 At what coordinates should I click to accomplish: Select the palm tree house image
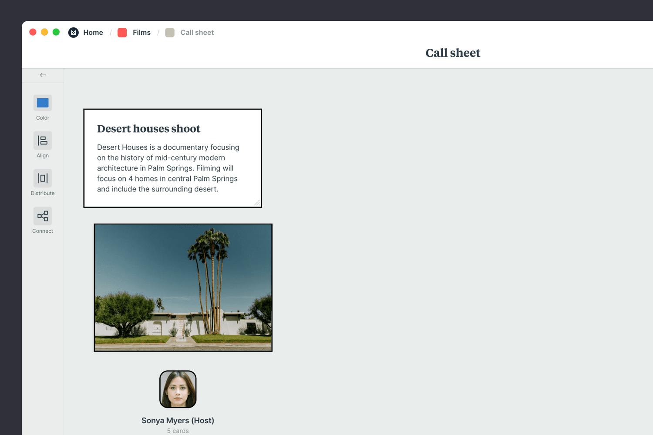click(x=183, y=288)
